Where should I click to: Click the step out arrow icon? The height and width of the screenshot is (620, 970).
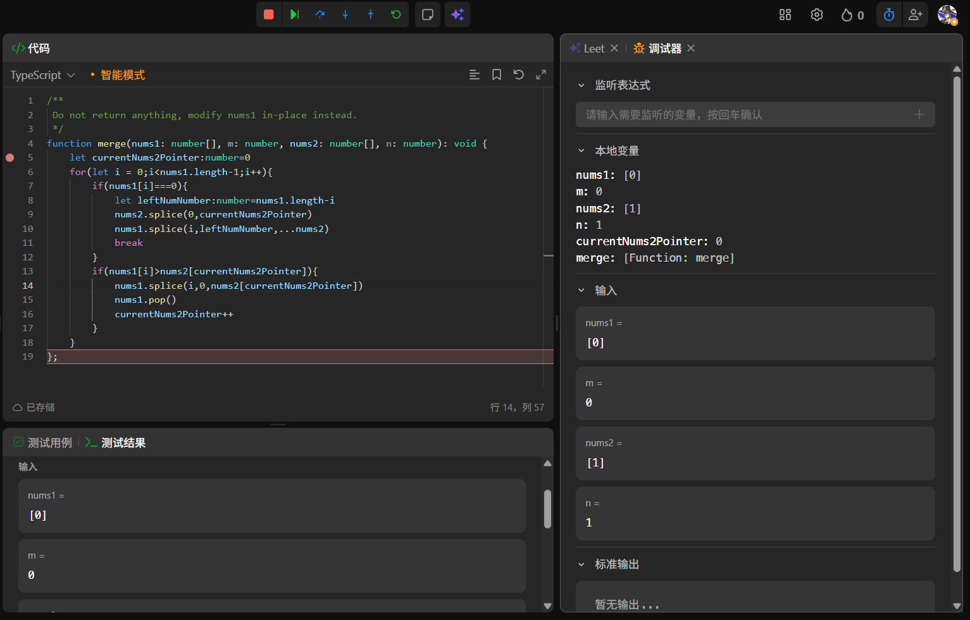[371, 15]
